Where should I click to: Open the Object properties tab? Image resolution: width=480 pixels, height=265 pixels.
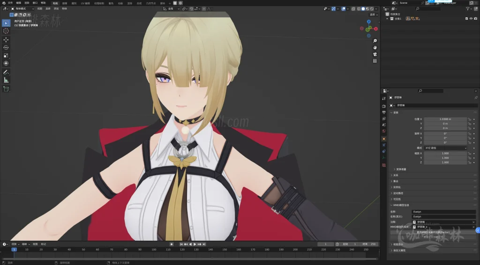coord(384,139)
